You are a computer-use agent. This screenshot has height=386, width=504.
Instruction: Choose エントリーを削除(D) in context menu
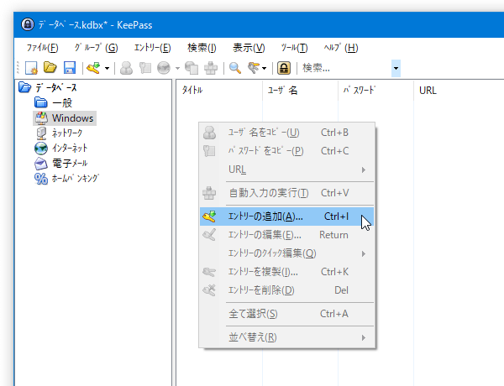tap(286, 290)
